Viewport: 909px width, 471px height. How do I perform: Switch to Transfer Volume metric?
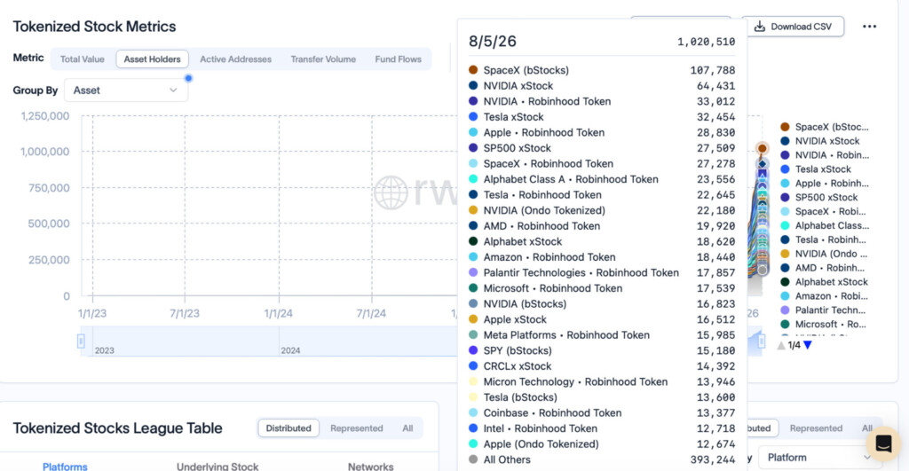pos(323,59)
